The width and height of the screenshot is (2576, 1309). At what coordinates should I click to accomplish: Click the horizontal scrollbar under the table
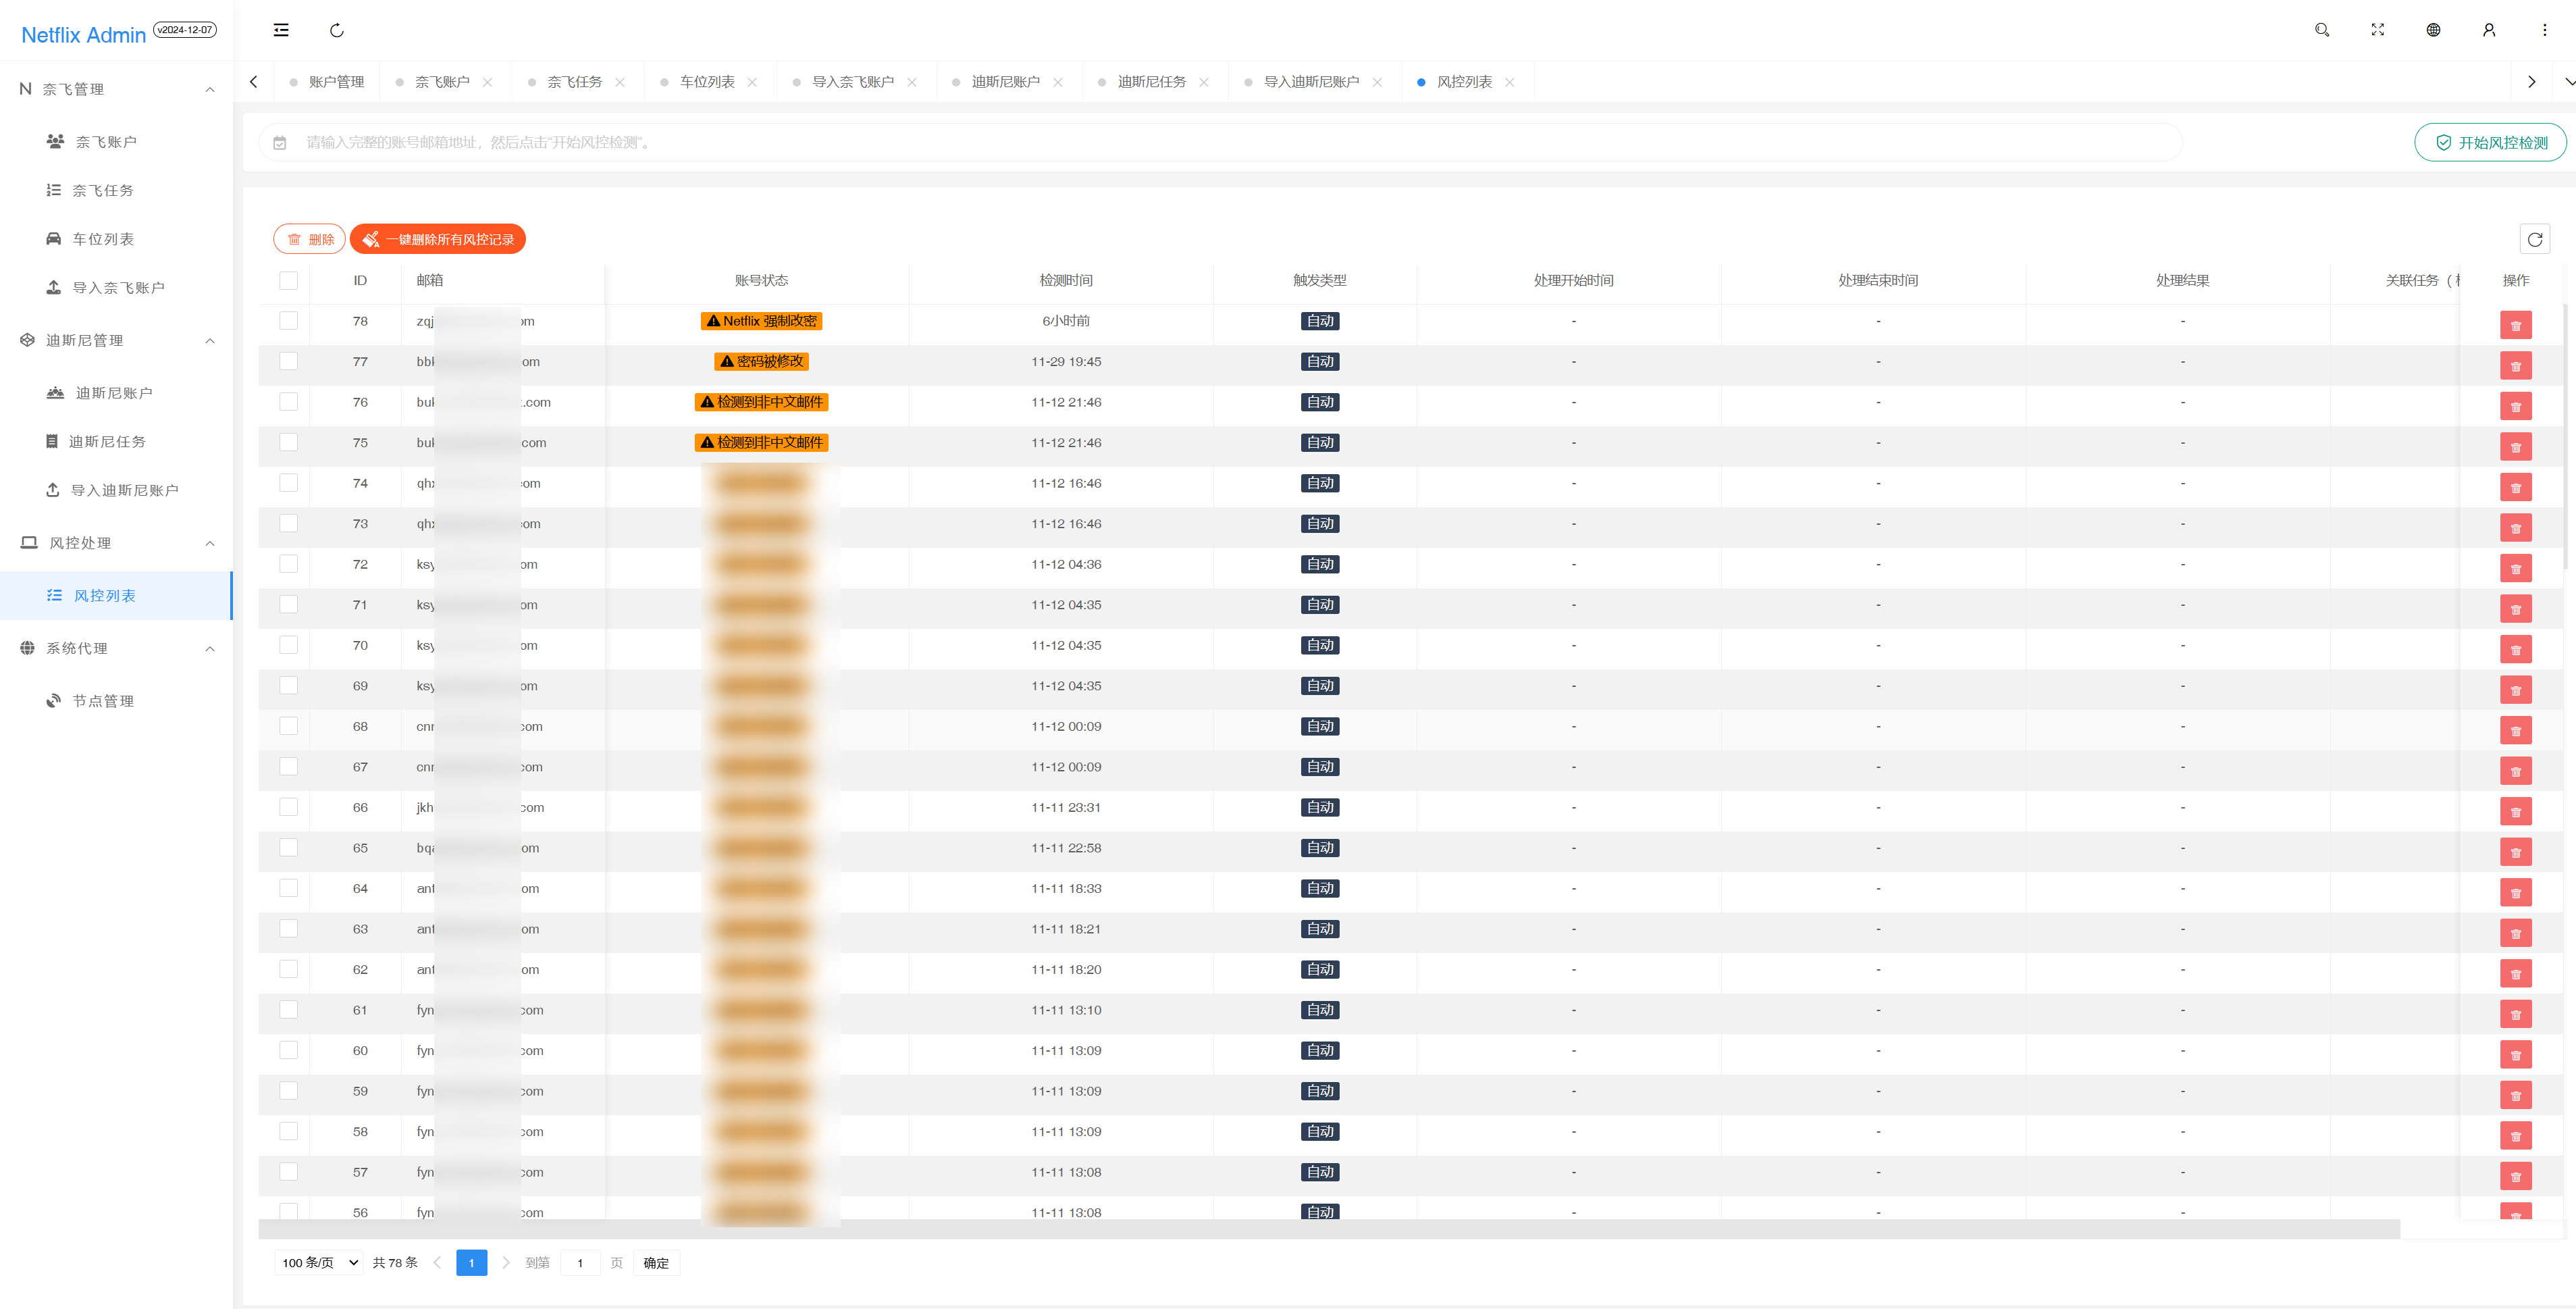click(1328, 1229)
